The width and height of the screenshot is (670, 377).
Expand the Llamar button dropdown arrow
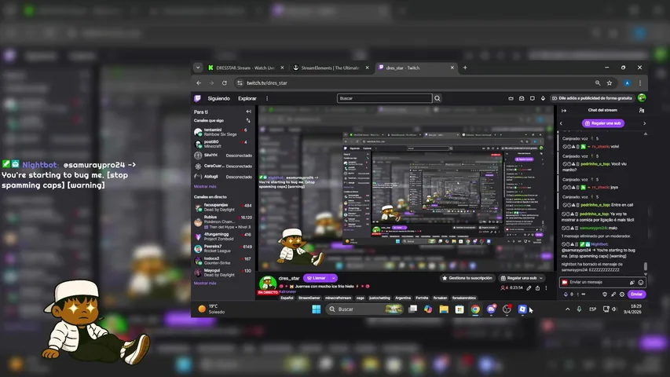point(333,278)
